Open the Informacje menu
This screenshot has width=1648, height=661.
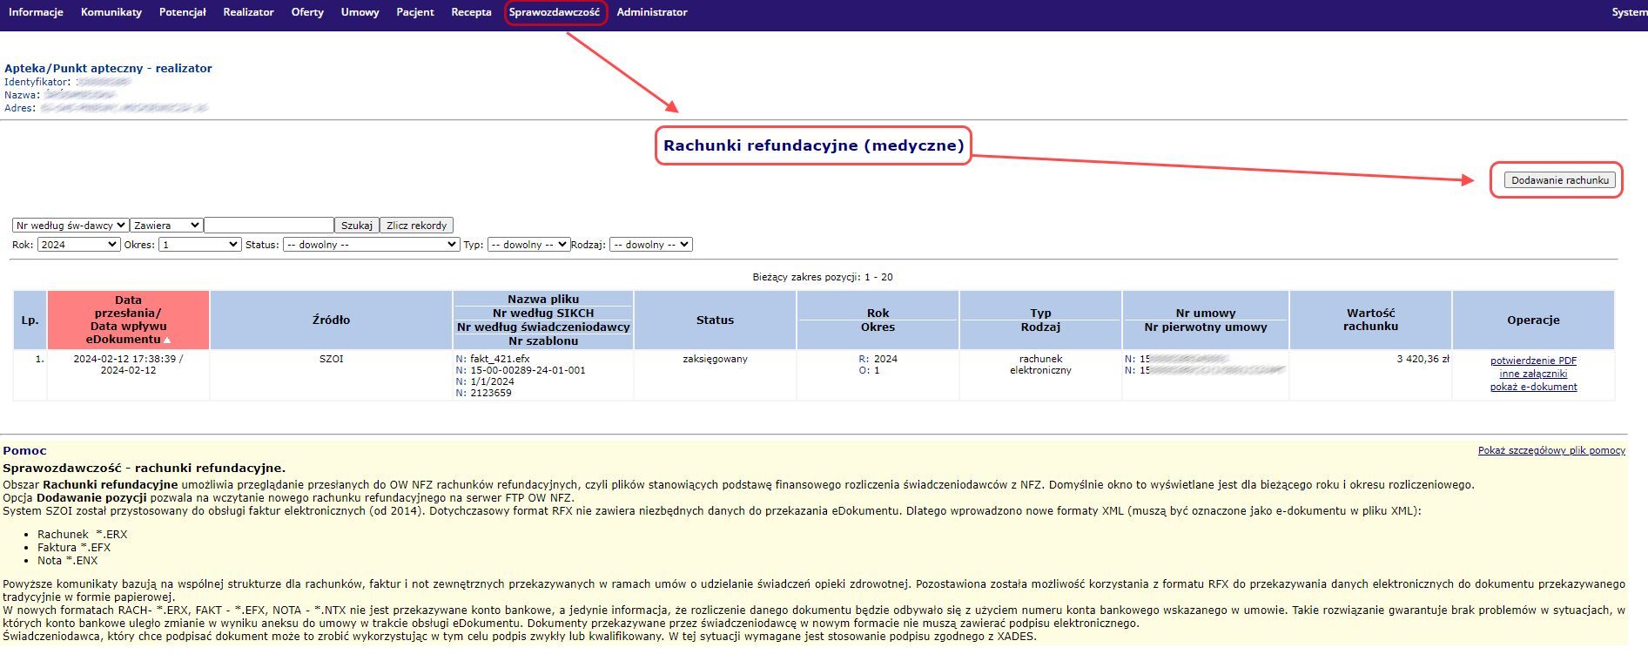coord(36,12)
